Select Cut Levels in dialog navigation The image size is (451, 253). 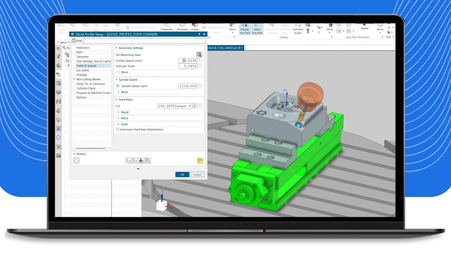click(83, 70)
